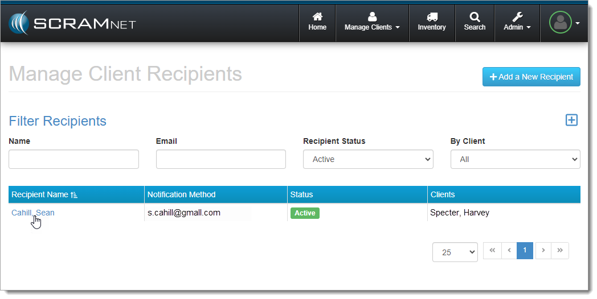Click Add a New Recipient button
This screenshot has height=299, width=597.
click(x=531, y=77)
